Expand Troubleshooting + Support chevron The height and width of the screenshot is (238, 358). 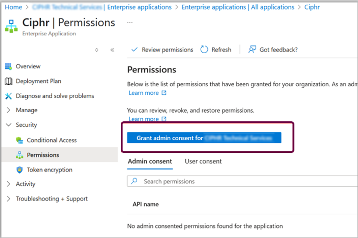[9, 199]
